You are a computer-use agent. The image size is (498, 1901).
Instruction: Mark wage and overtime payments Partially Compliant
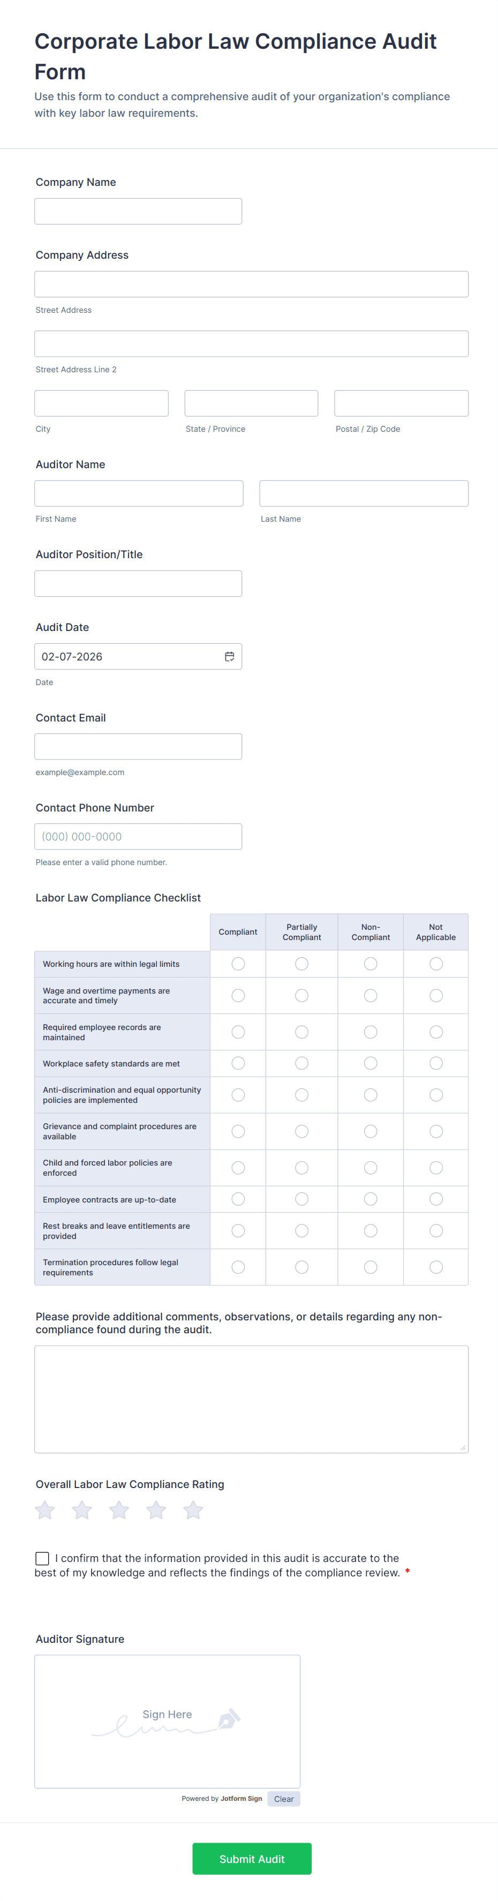pyautogui.click(x=302, y=996)
